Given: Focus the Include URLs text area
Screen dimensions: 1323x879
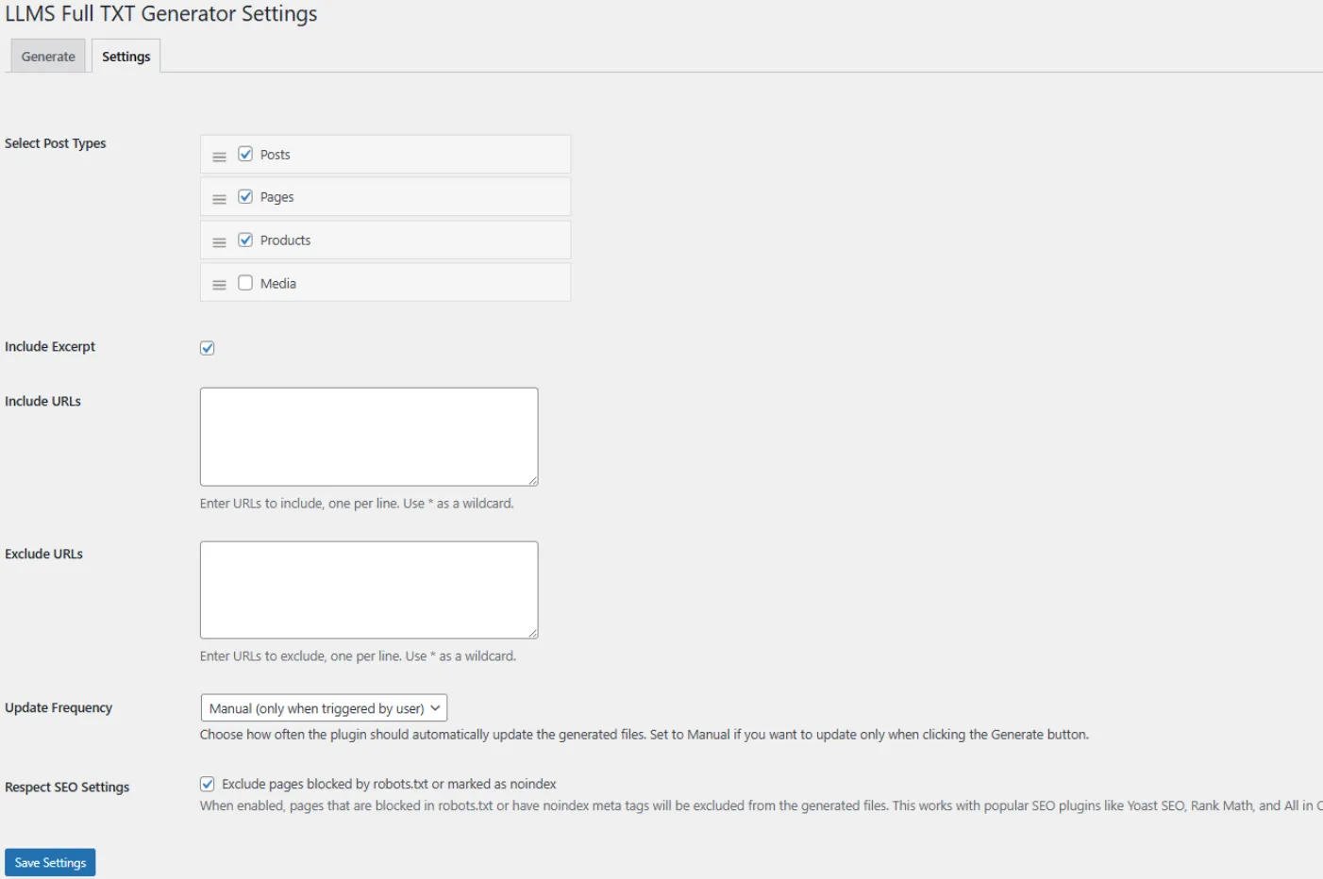Looking at the screenshot, I should 368,437.
